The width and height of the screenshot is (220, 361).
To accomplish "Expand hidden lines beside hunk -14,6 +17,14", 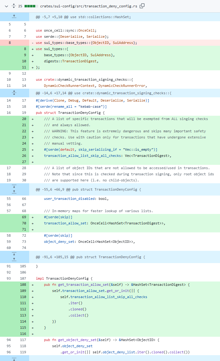I will 14,93.
